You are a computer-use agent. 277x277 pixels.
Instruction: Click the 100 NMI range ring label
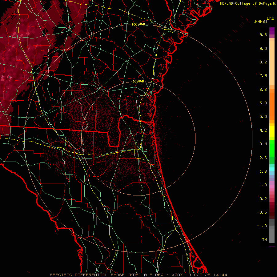(138, 24)
